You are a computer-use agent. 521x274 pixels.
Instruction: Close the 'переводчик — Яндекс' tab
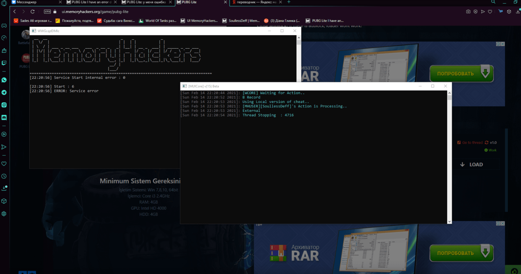[281, 2]
